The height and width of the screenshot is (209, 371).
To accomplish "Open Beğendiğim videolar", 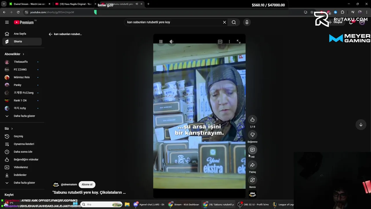I will (x=22, y=159).
